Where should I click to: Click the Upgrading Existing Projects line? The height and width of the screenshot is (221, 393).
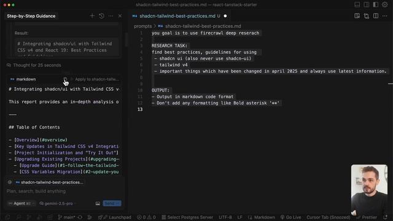point(64,159)
